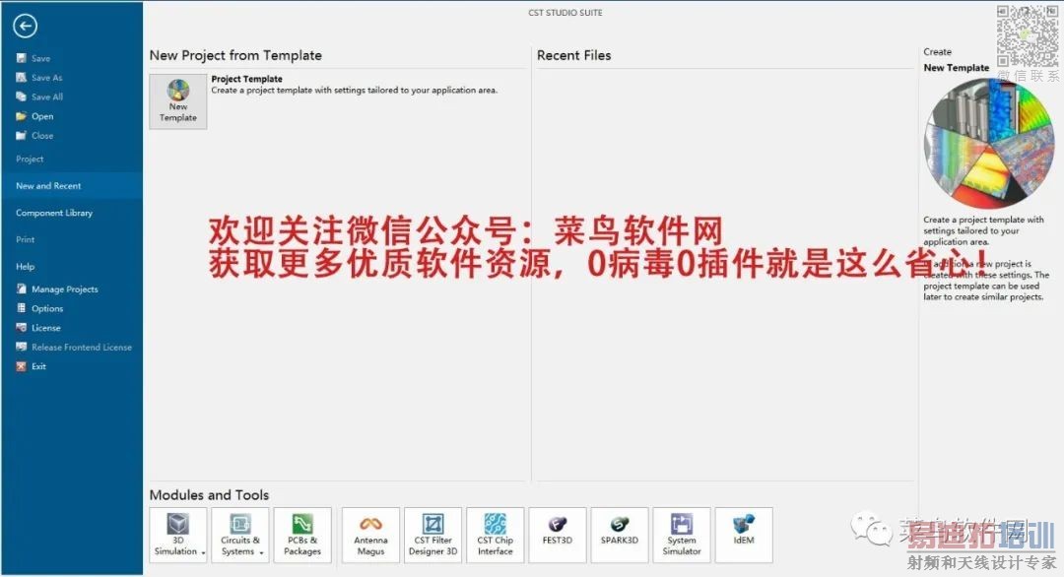1064x577 pixels.
Task: Launch the Circuits & Systems module
Action: (x=240, y=535)
